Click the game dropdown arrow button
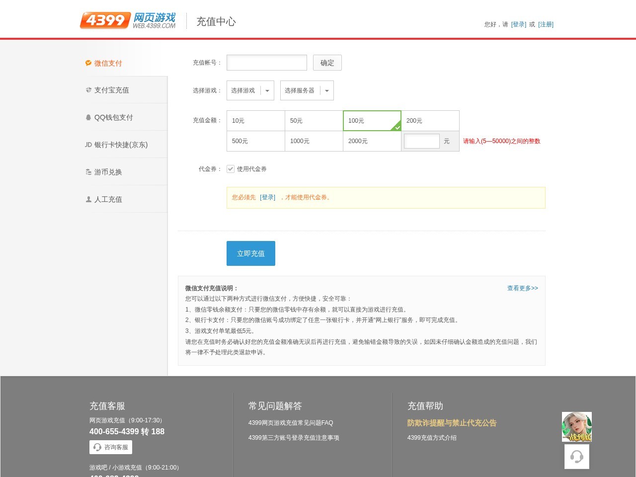The width and height of the screenshot is (636, 477). pos(267,90)
